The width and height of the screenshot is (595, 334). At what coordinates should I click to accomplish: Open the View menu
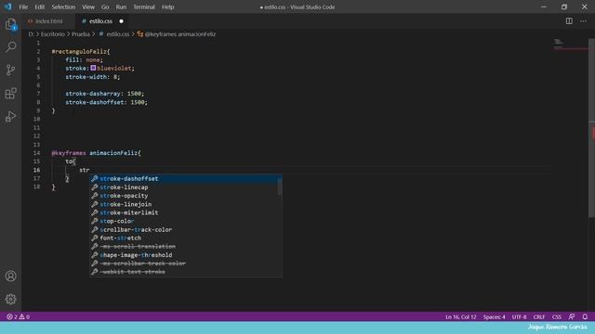pos(88,6)
